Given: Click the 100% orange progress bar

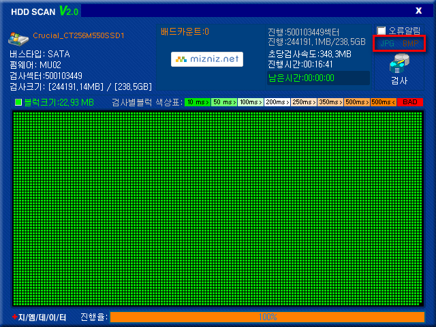Looking at the screenshot, I should tap(268, 317).
